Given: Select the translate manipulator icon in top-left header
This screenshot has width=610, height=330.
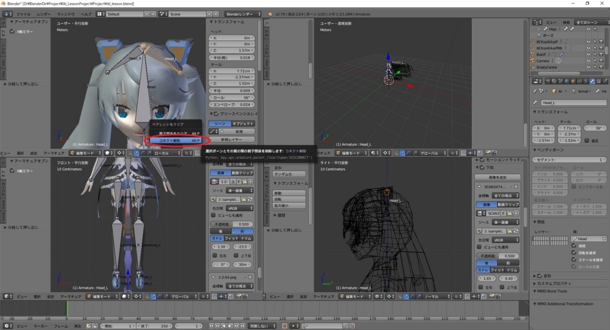Looking at the screenshot, I should [x=136, y=153].
